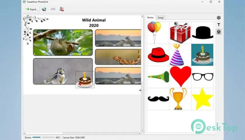Select the lizard photo on canvas

point(118,57)
